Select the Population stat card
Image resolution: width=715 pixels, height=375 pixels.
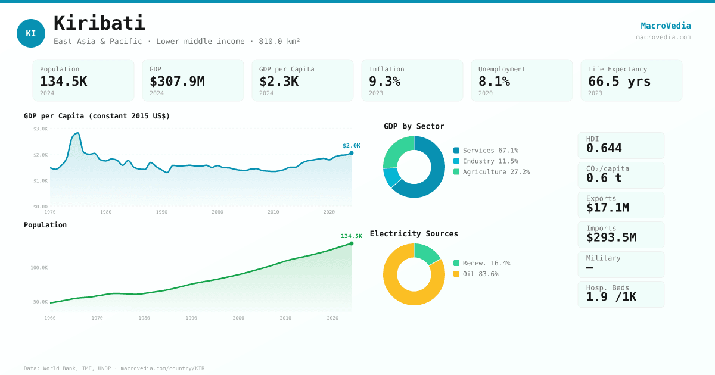click(x=83, y=80)
